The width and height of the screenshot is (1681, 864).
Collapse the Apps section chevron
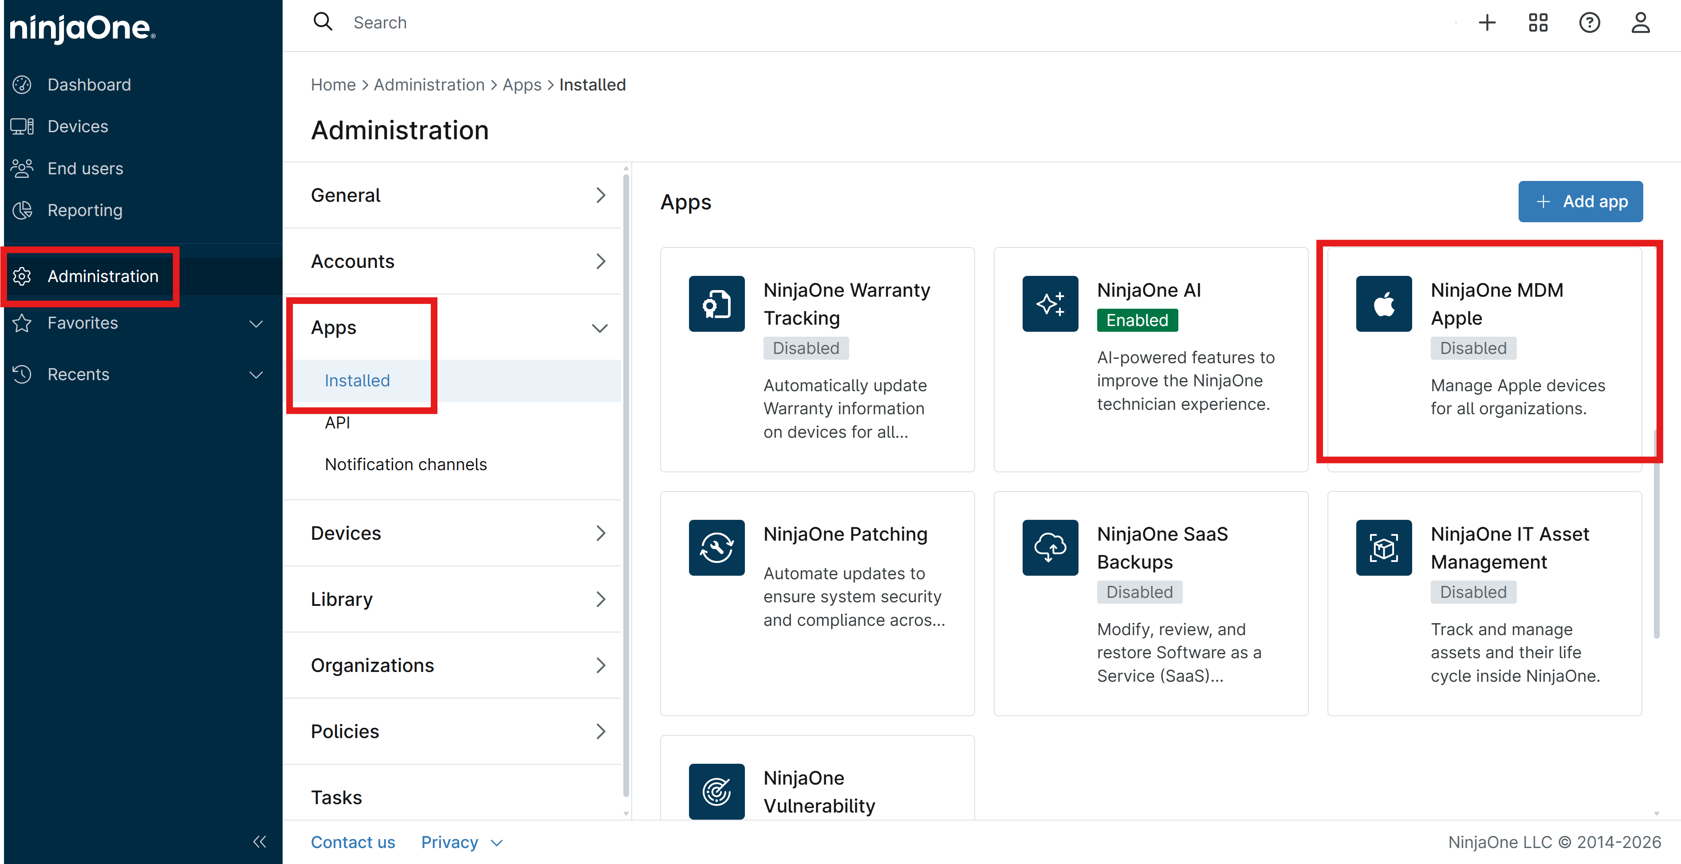pos(600,328)
